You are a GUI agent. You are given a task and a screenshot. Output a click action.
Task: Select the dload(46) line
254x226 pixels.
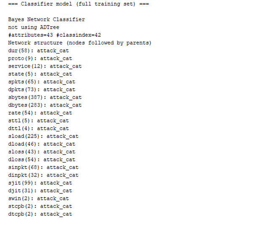tap(42, 144)
